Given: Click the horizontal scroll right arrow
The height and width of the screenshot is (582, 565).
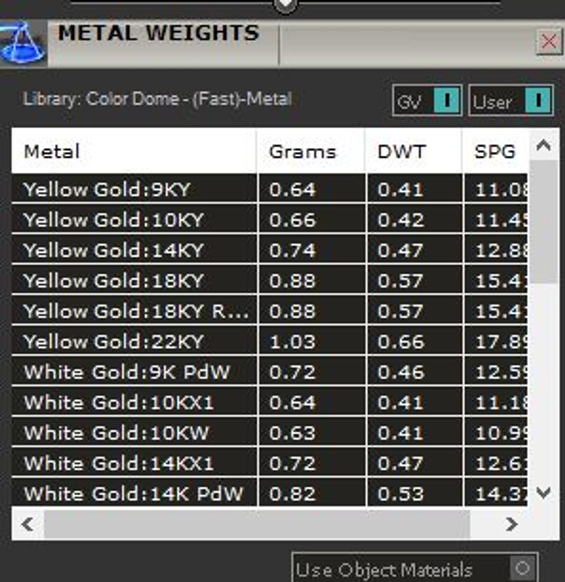Looking at the screenshot, I should [512, 524].
